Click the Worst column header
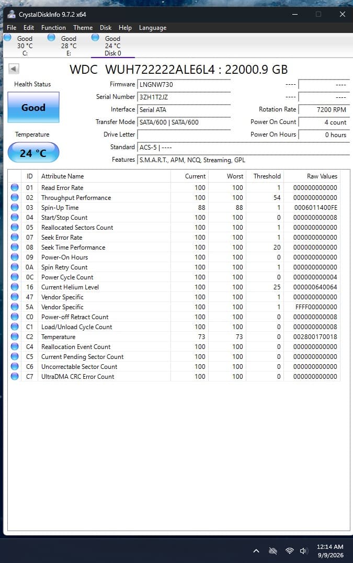This screenshot has width=353, height=563. tap(227, 176)
